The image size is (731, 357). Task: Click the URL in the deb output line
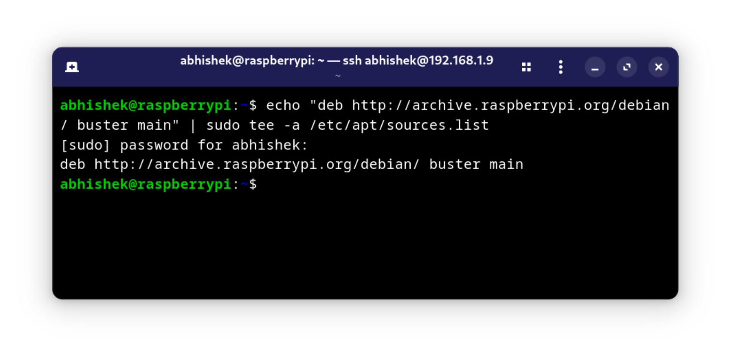click(x=256, y=164)
